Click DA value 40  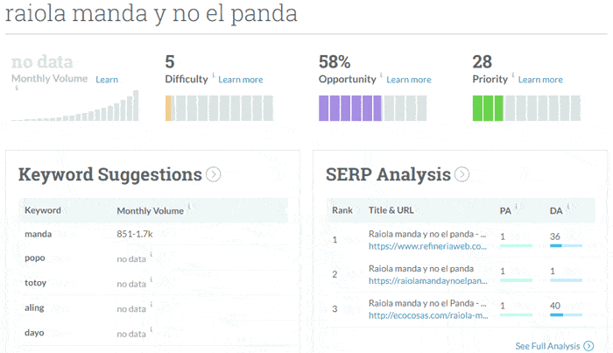(x=555, y=306)
